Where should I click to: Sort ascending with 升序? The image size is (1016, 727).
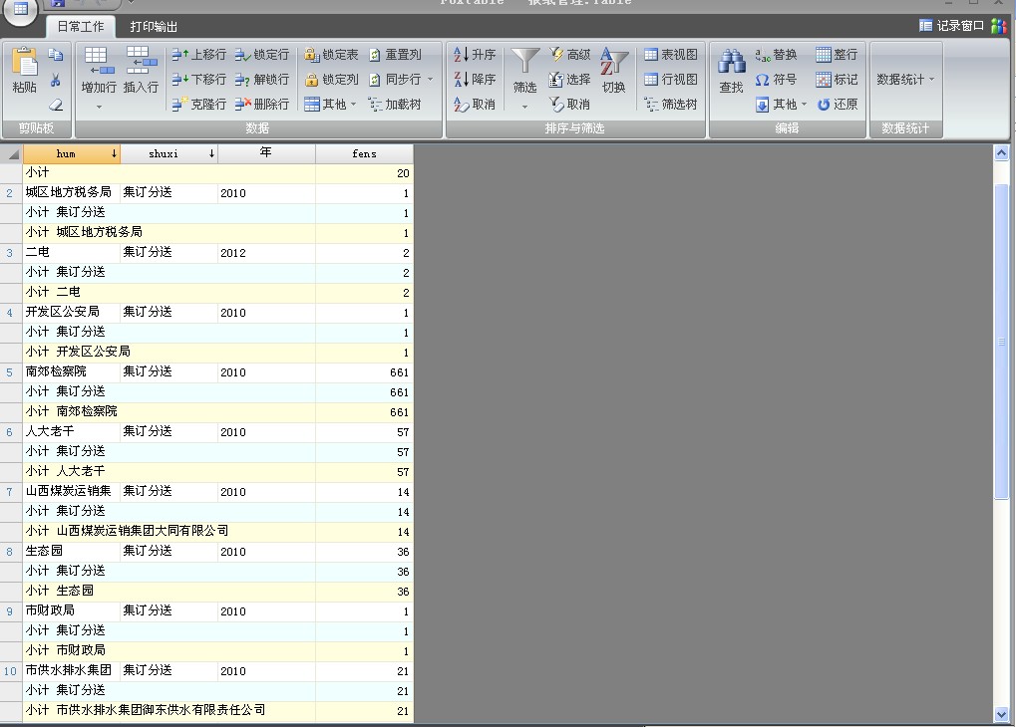coord(475,55)
